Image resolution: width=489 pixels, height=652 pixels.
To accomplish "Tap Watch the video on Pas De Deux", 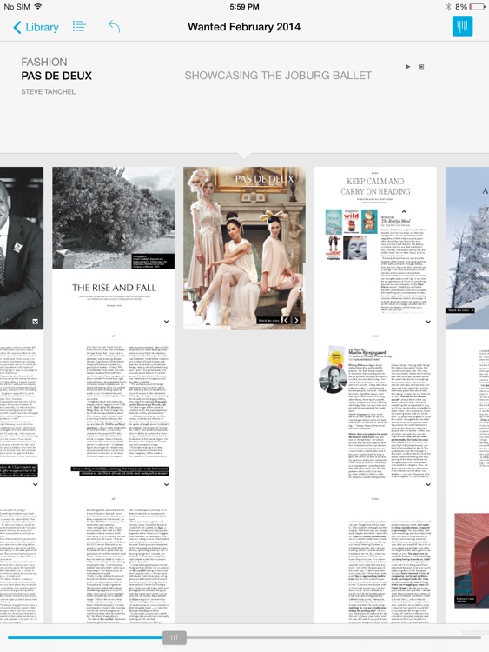I will [268, 321].
